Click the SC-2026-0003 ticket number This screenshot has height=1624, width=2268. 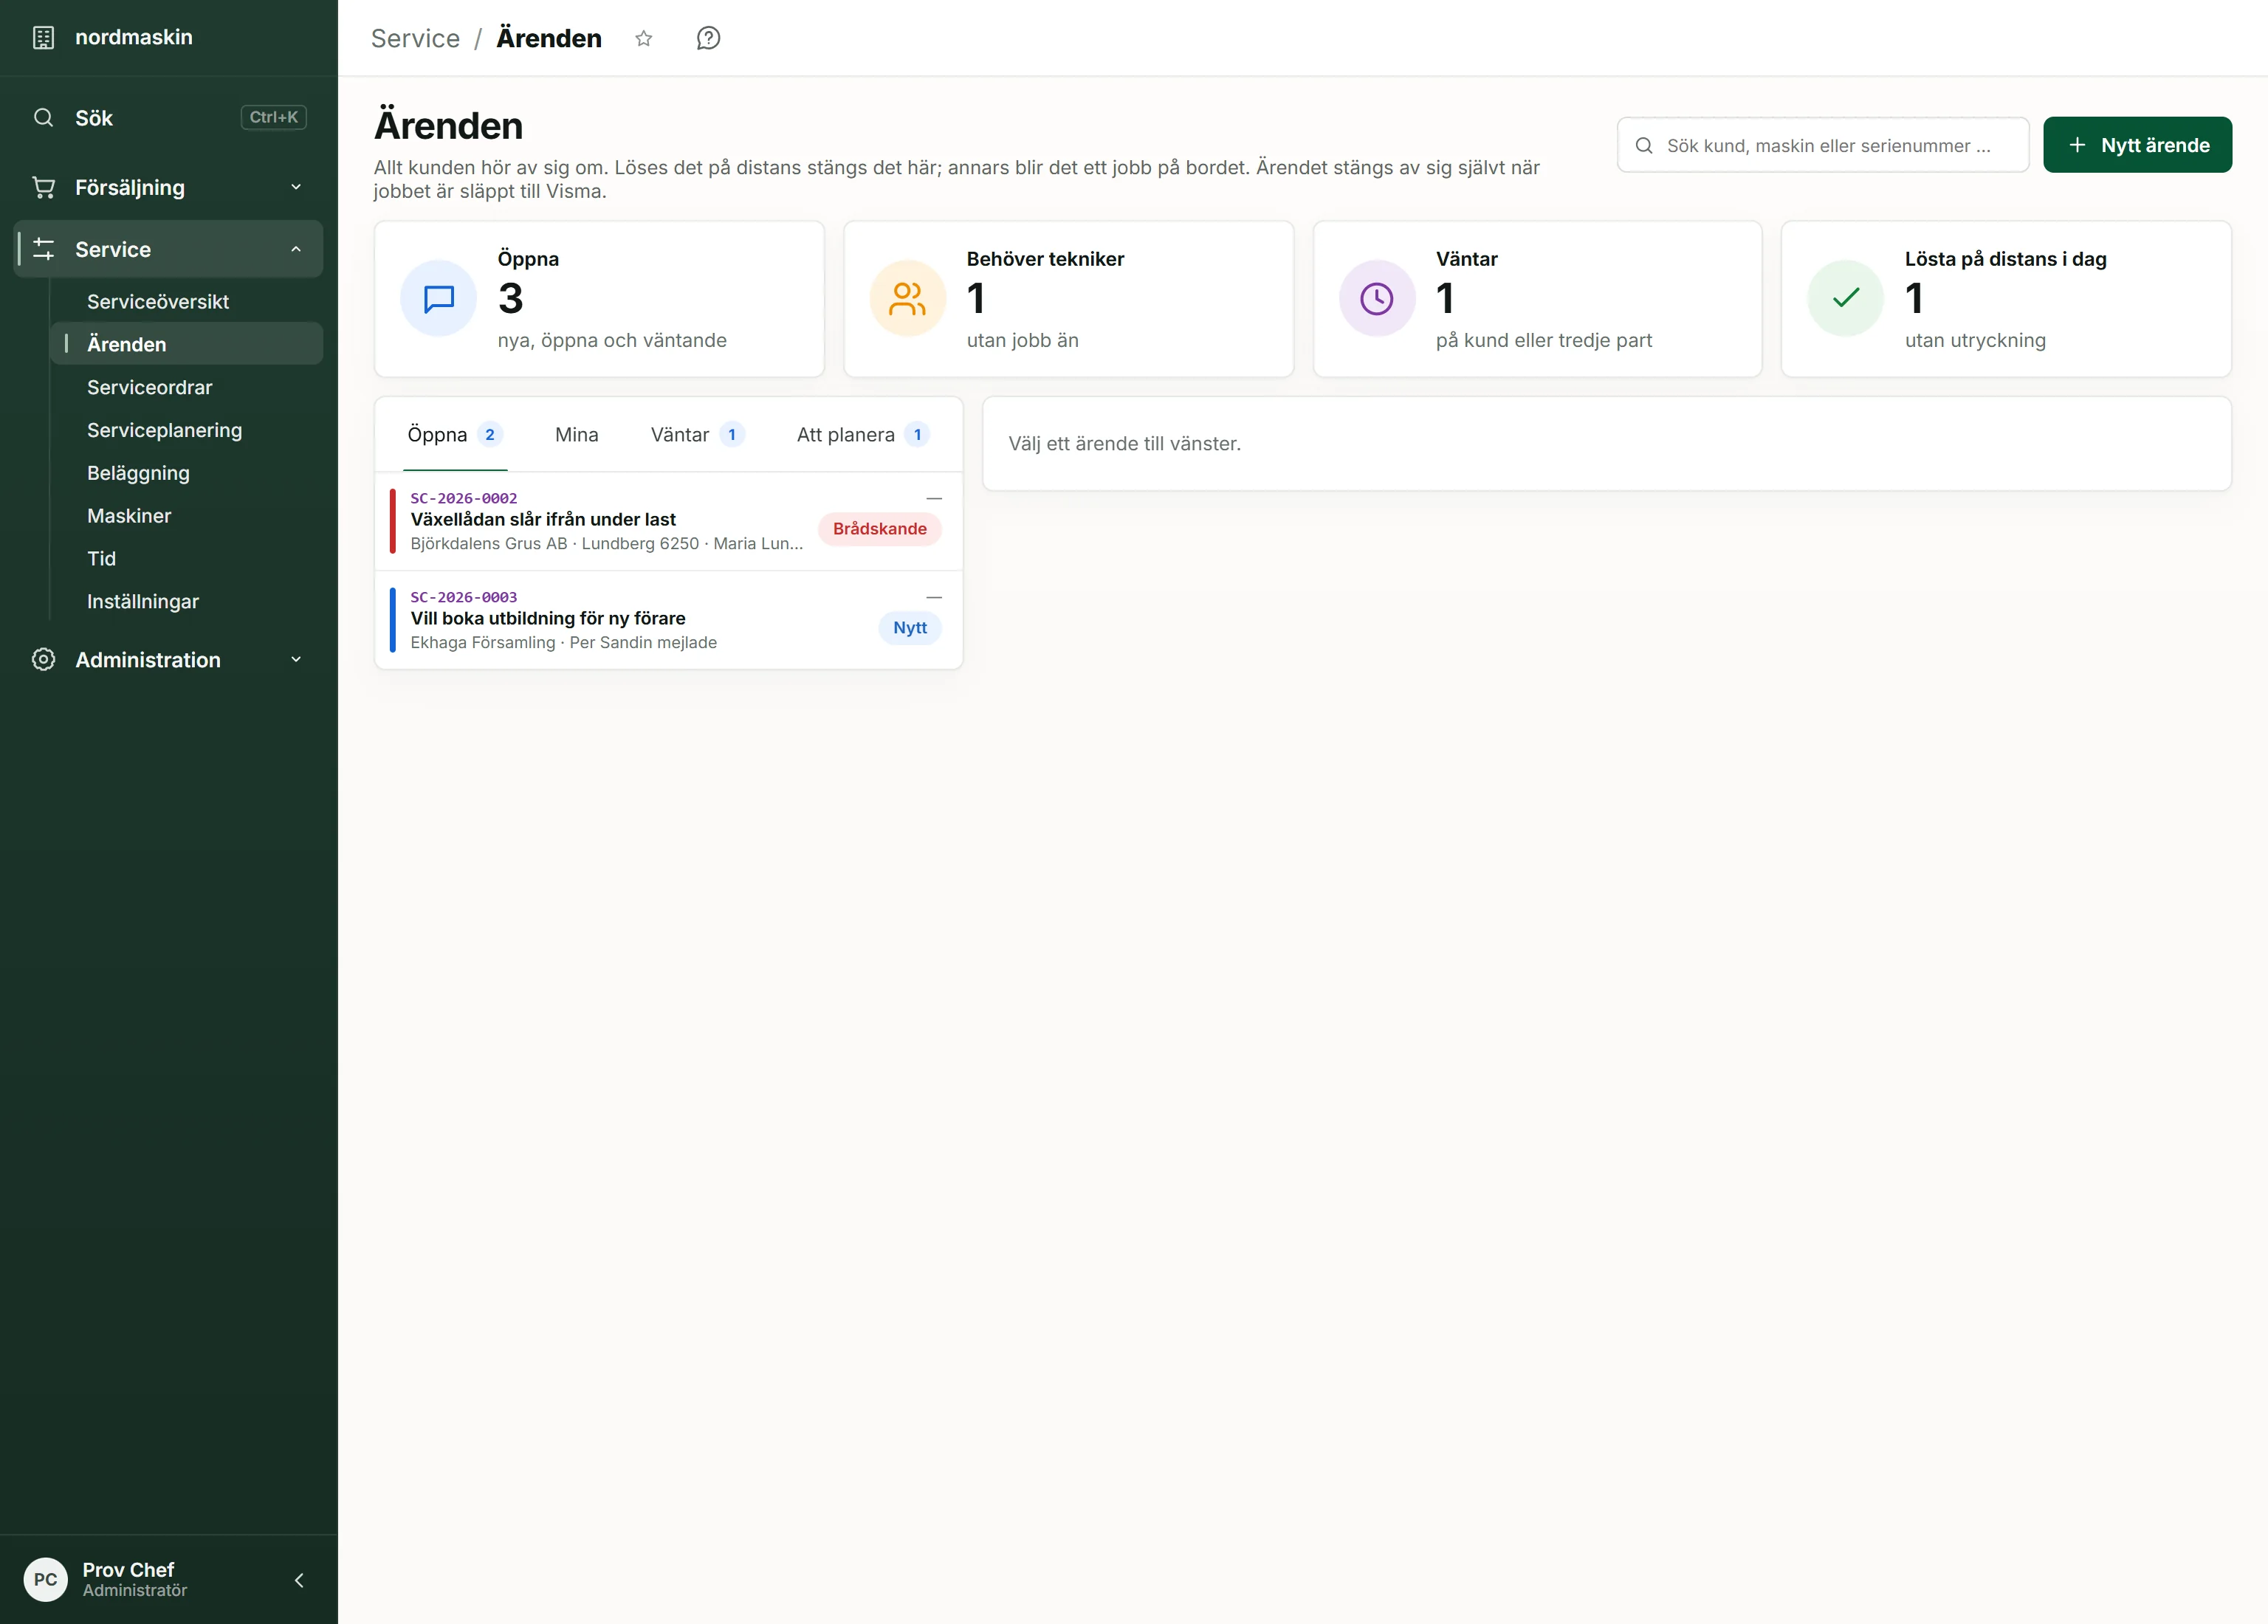[x=464, y=597]
